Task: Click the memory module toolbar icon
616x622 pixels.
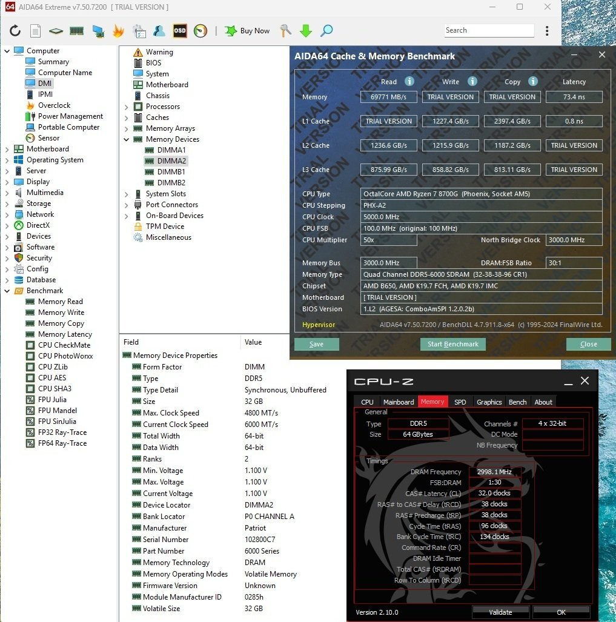Action: (x=76, y=30)
